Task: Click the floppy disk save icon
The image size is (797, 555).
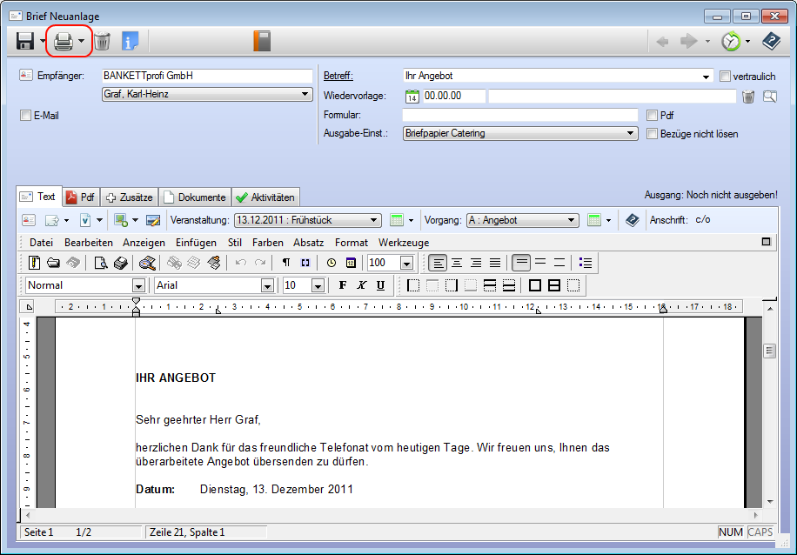Action: [25, 41]
